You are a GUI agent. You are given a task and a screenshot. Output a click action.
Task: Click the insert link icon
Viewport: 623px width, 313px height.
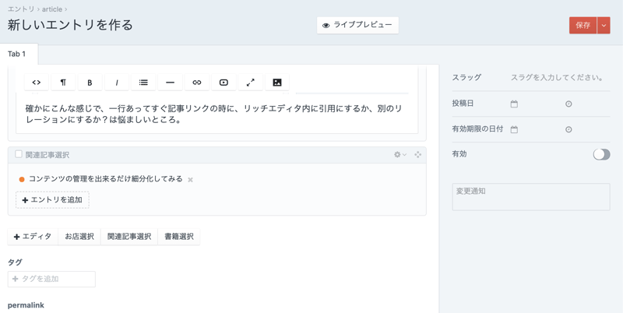coord(197,83)
